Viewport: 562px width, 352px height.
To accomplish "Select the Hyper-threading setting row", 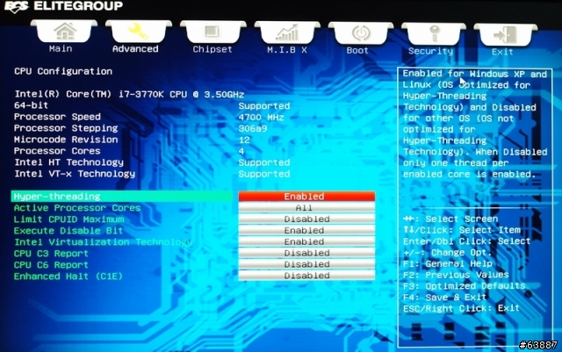I will point(122,196).
